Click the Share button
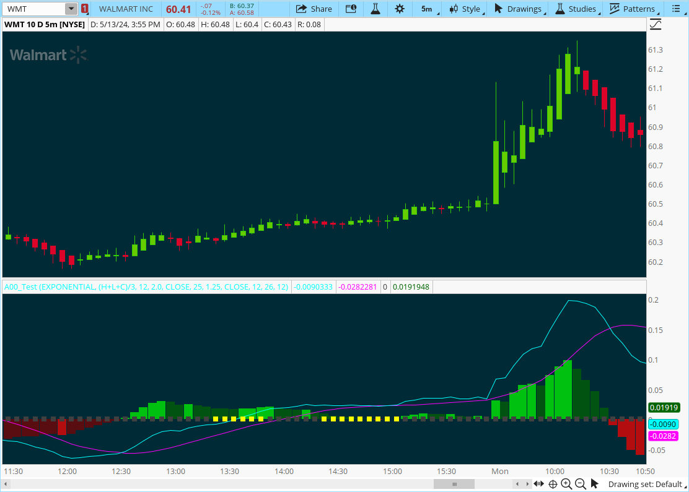 point(314,9)
